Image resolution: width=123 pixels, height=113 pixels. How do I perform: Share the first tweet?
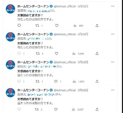point(97,25)
